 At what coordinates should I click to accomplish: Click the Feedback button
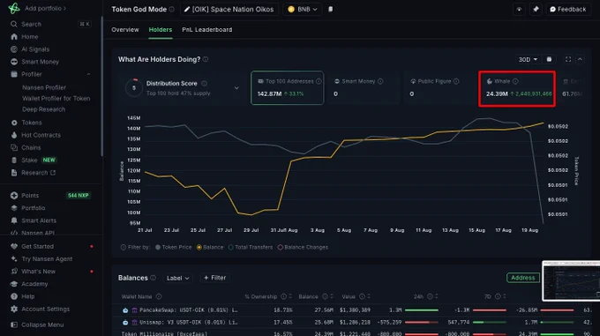568,9
